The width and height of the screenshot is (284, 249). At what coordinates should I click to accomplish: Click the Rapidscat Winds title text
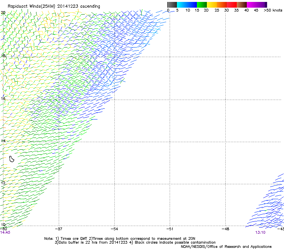(x=54, y=6)
